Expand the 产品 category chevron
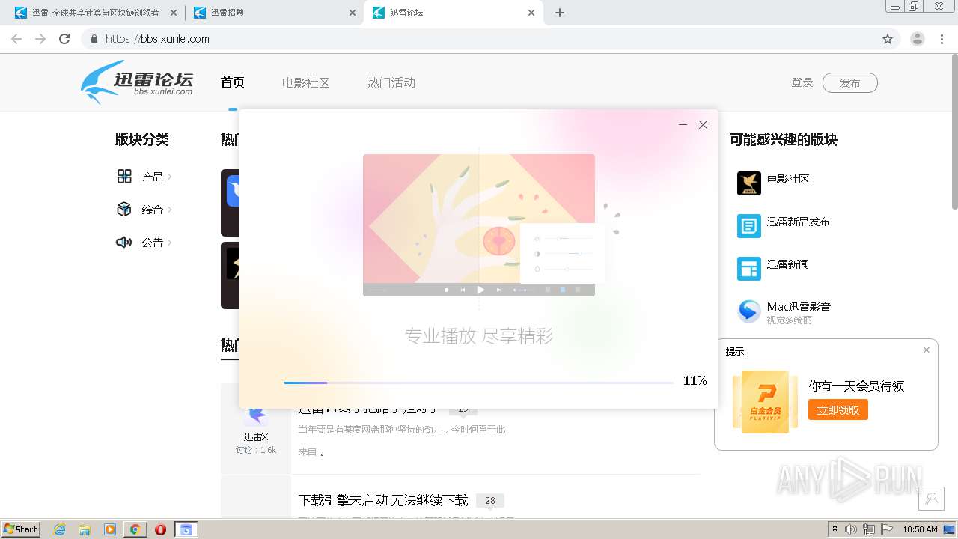This screenshot has width=958, height=539. [170, 177]
